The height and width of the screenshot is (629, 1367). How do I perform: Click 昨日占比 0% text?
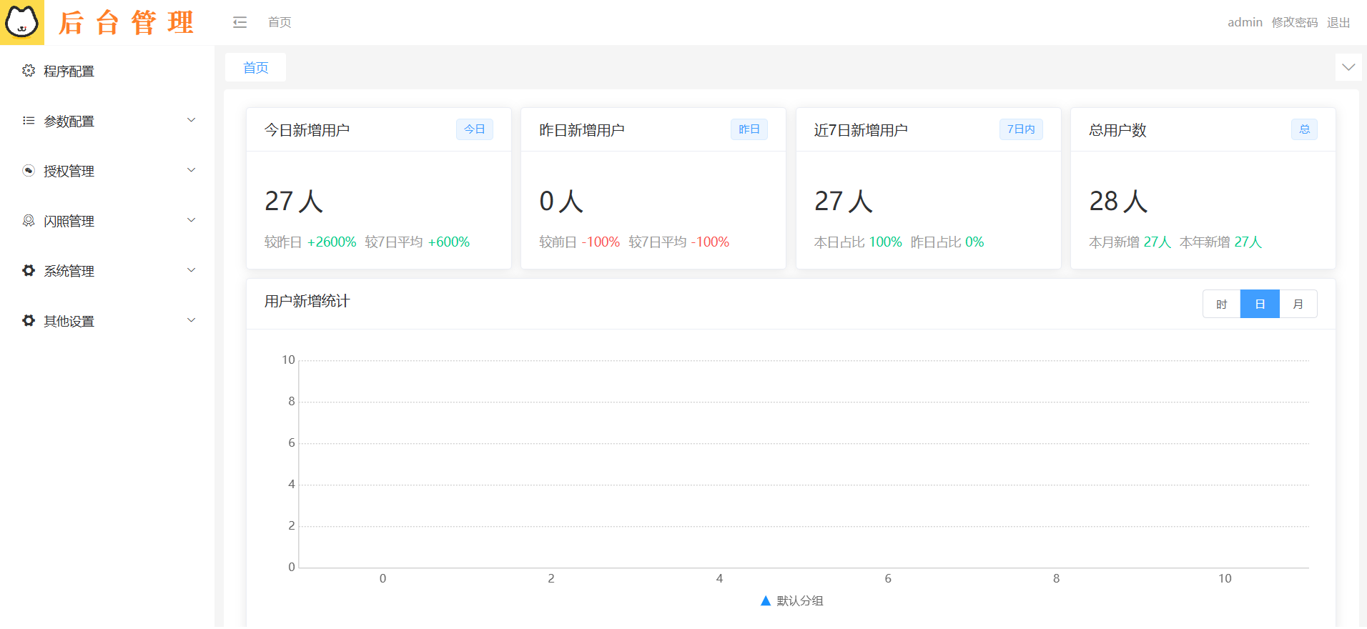(x=947, y=242)
